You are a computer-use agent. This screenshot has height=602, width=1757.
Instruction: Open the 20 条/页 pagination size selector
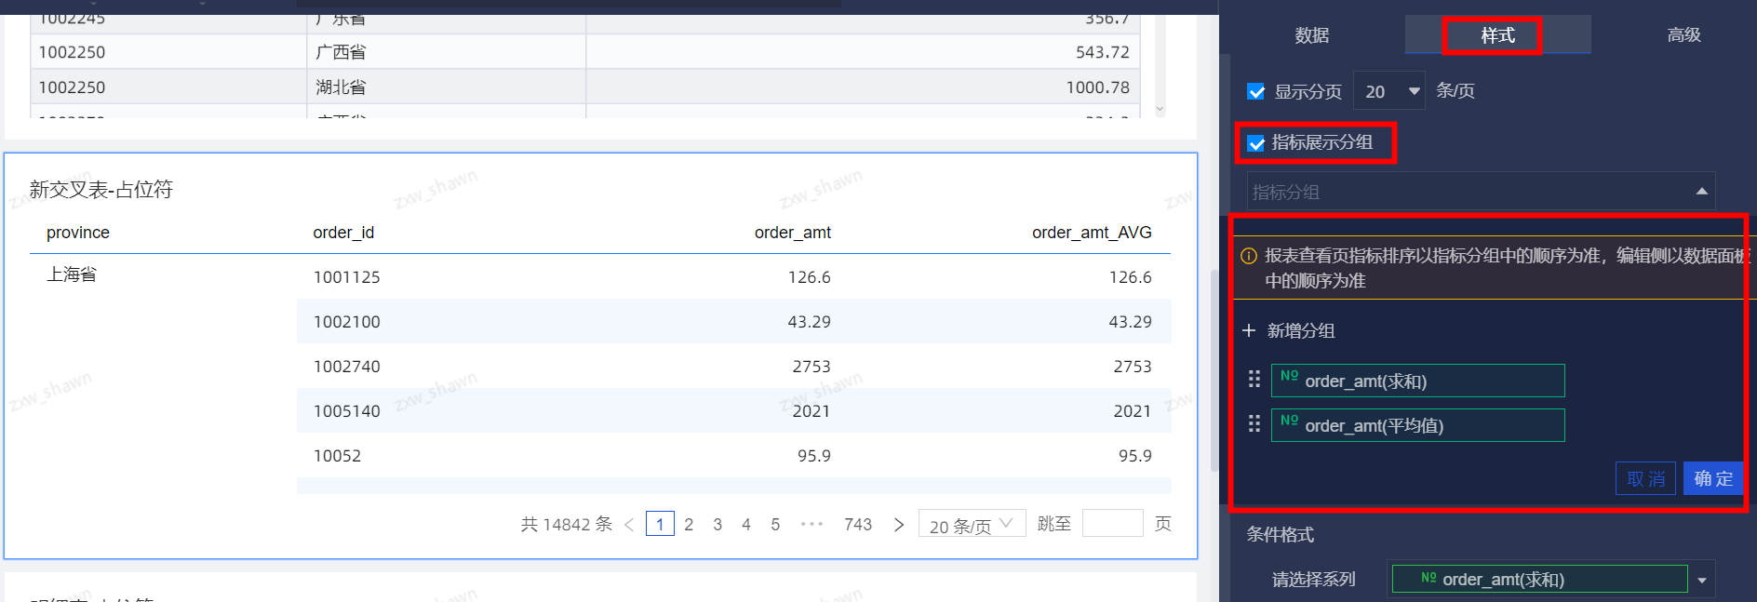point(971,525)
